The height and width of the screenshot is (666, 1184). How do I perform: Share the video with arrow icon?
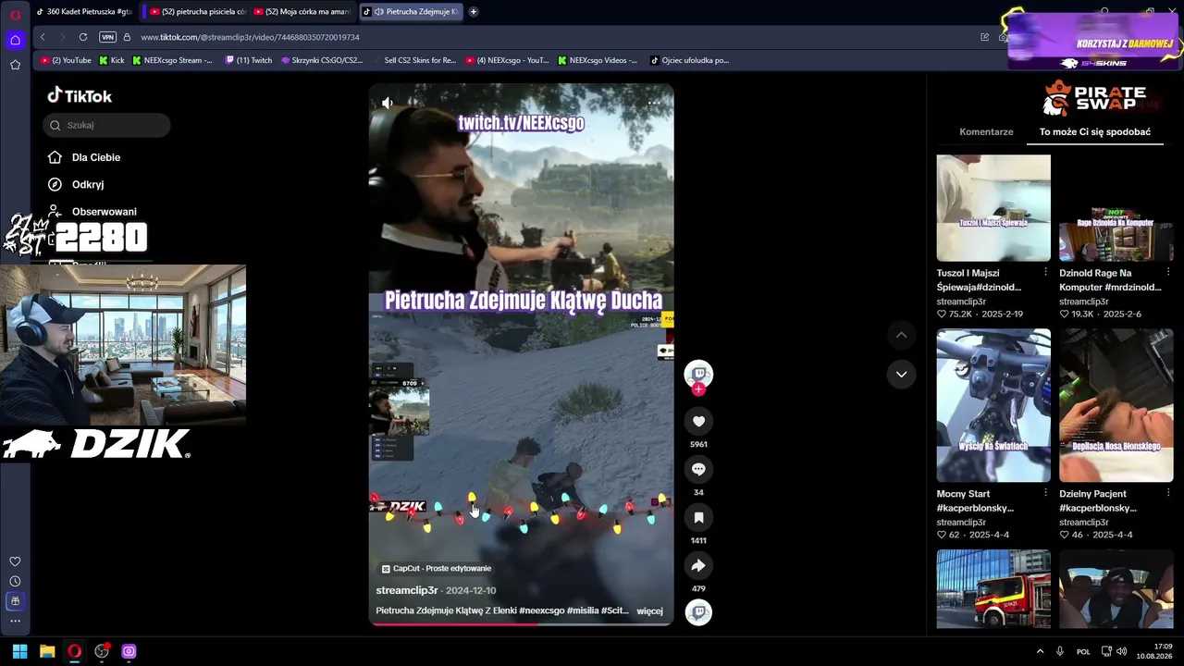(x=698, y=566)
